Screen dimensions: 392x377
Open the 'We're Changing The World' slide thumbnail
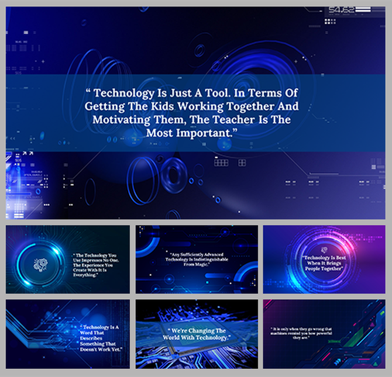click(197, 334)
